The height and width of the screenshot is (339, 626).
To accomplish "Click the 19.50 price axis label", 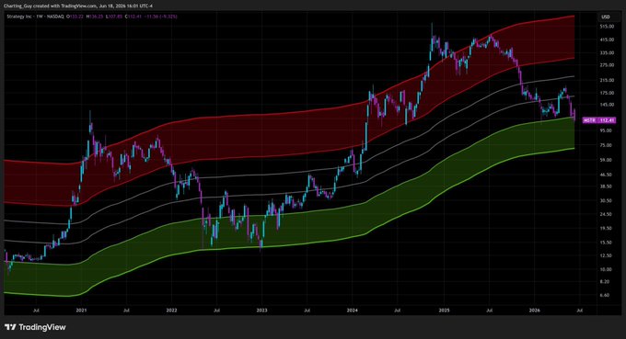I will pos(605,228).
